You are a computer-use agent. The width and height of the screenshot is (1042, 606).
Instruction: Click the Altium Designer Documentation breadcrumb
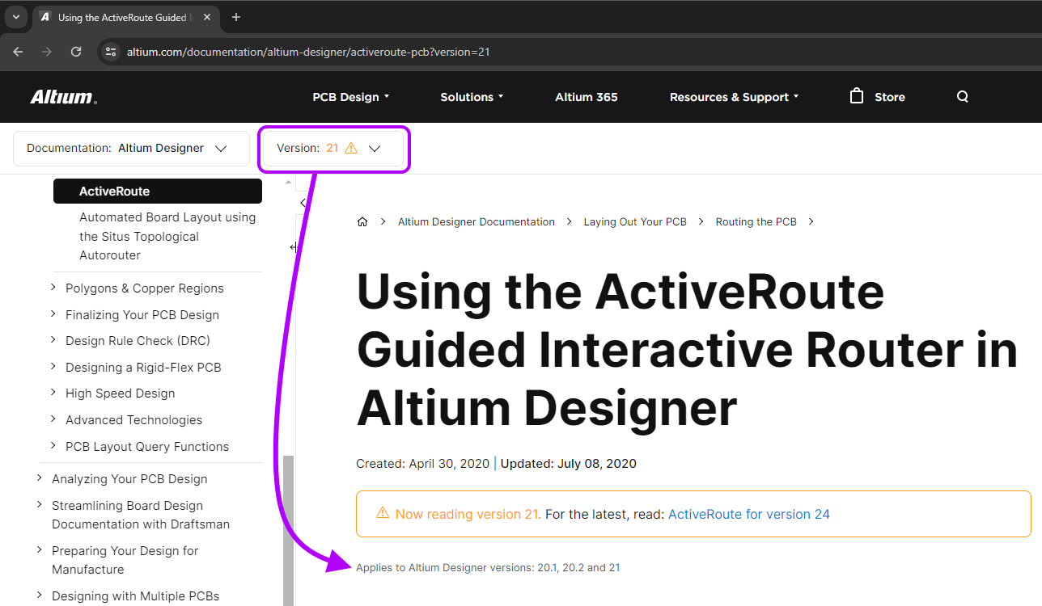477,221
